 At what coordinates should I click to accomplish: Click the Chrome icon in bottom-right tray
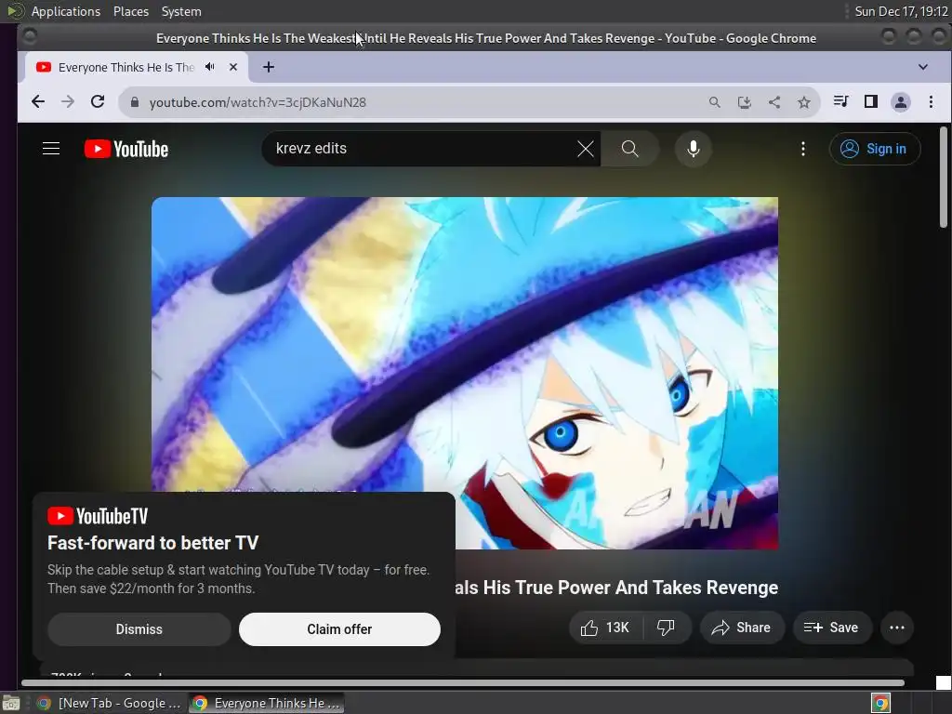pos(880,703)
